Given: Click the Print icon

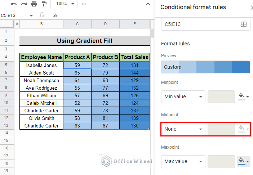Looking at the screenshot, I should (34, 4).
